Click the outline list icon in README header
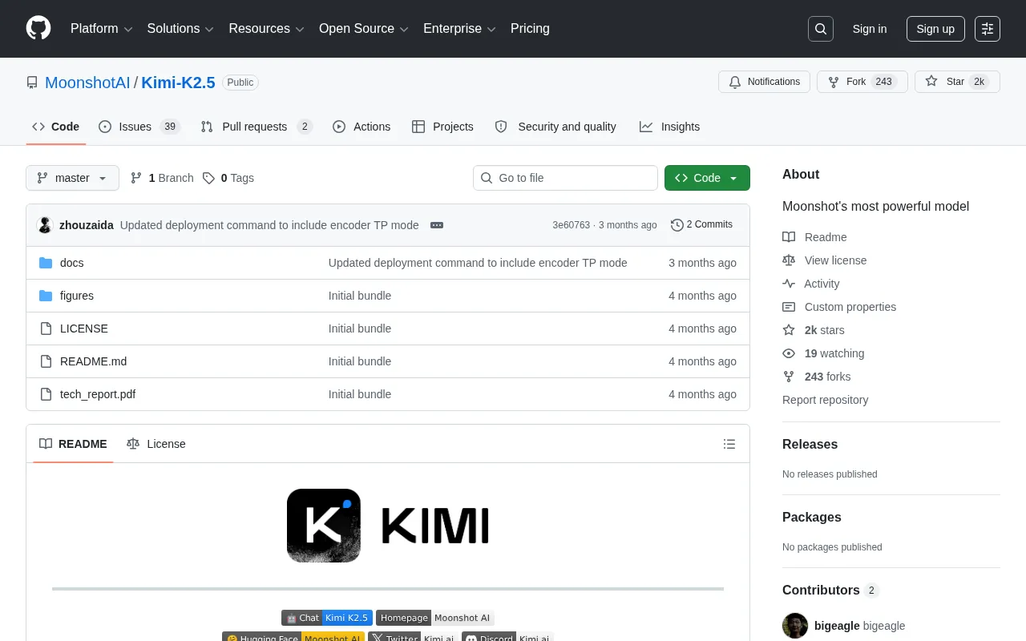The height and width of the screenshot is (641, 1026). click(729, 444)
